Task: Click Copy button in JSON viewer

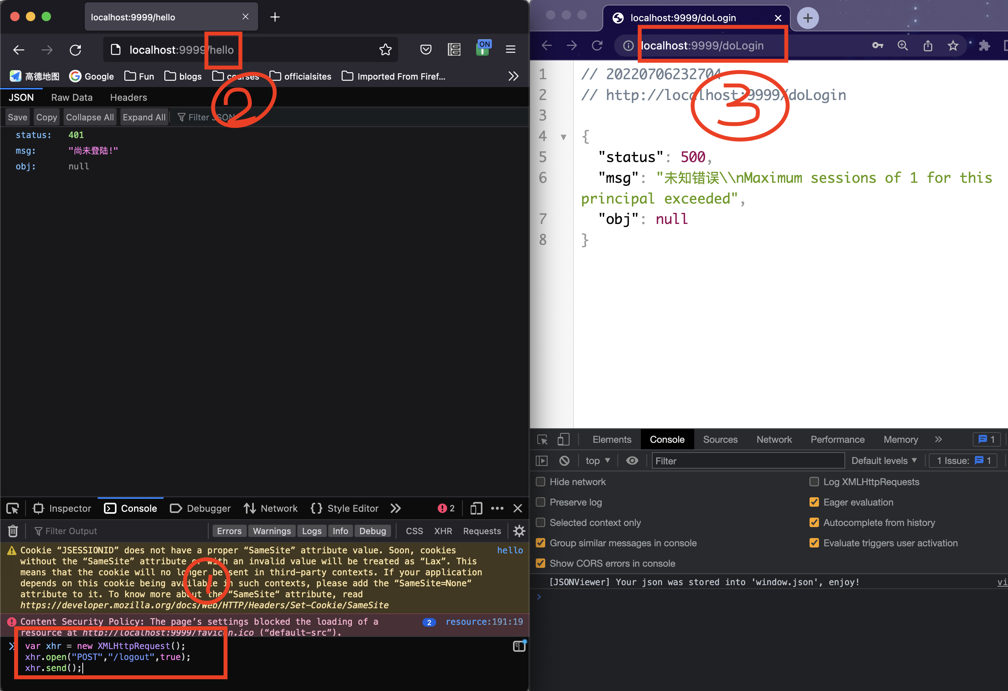Action: (46, 117)
